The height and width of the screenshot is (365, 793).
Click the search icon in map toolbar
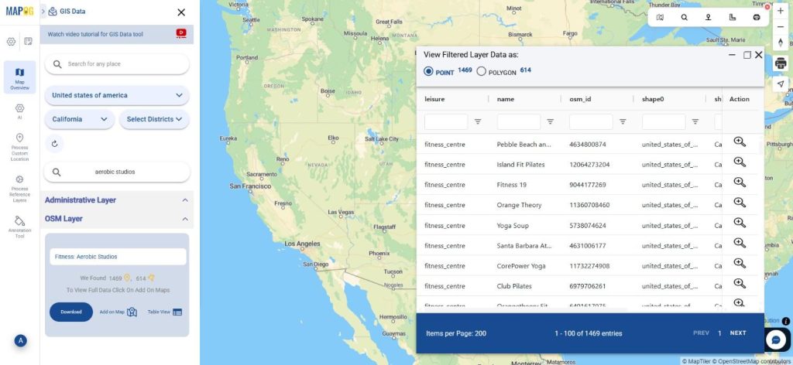(x=685, y=17)
